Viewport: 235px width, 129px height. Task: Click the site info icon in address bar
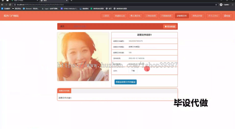point(15,5)
